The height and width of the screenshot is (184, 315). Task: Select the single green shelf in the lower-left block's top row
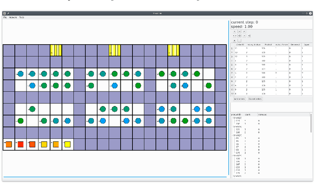pos(32,109)
